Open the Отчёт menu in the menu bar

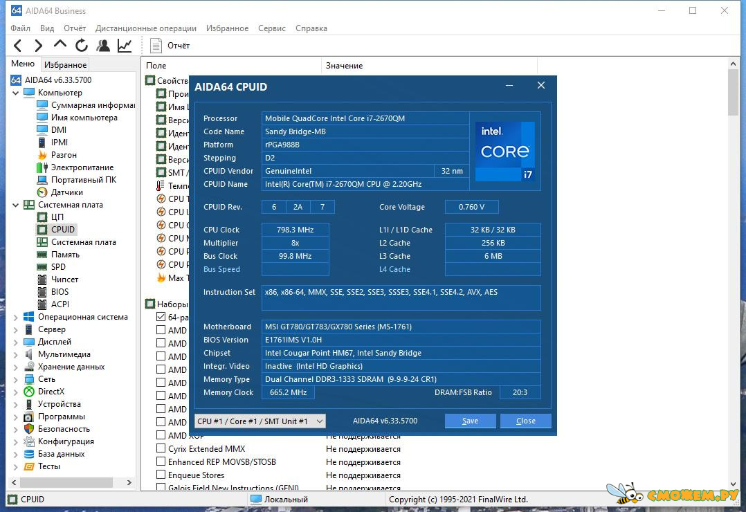point(75,28)
